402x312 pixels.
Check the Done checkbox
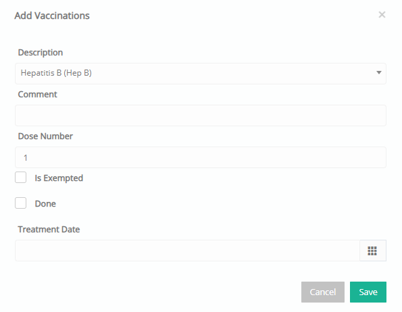click(x=20, y=203)
